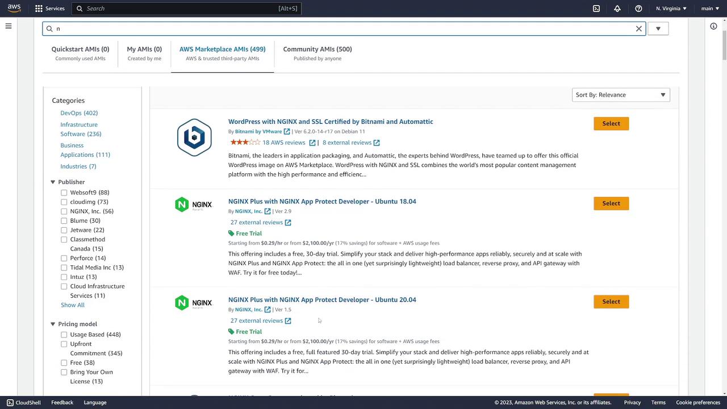Click Free Trial tag on Ubuntu 20.04 listing
The height and width of the screenshot is (409, 727).
(x=245, y=332)
